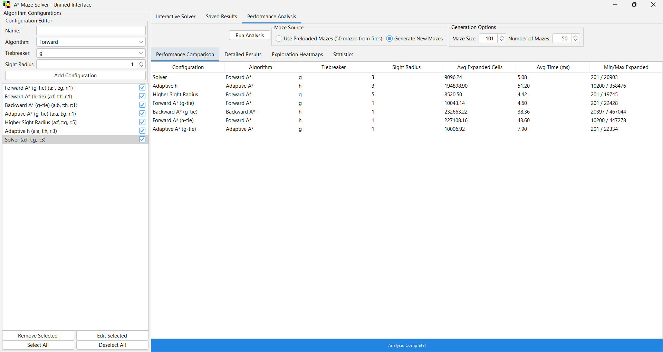
Task: Click the Run Analysis button
Action: point(250,36)
